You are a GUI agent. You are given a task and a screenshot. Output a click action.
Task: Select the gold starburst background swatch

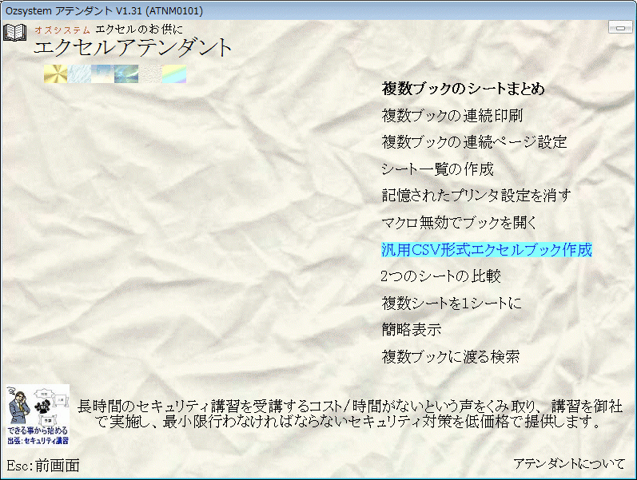pyautogui.click(x=56, y=74)
